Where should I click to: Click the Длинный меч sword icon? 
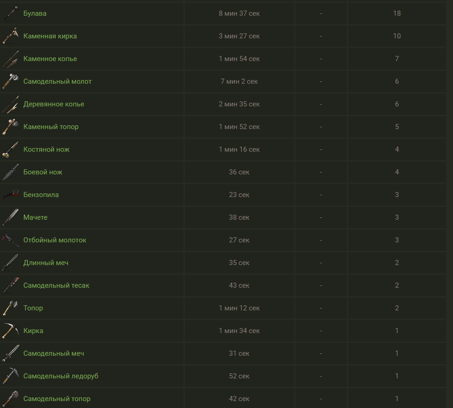[11, 263]
